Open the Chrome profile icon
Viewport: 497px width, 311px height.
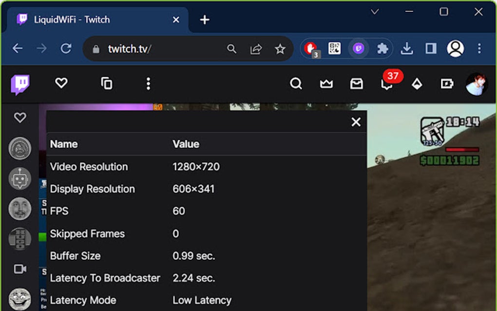(456, 49)
